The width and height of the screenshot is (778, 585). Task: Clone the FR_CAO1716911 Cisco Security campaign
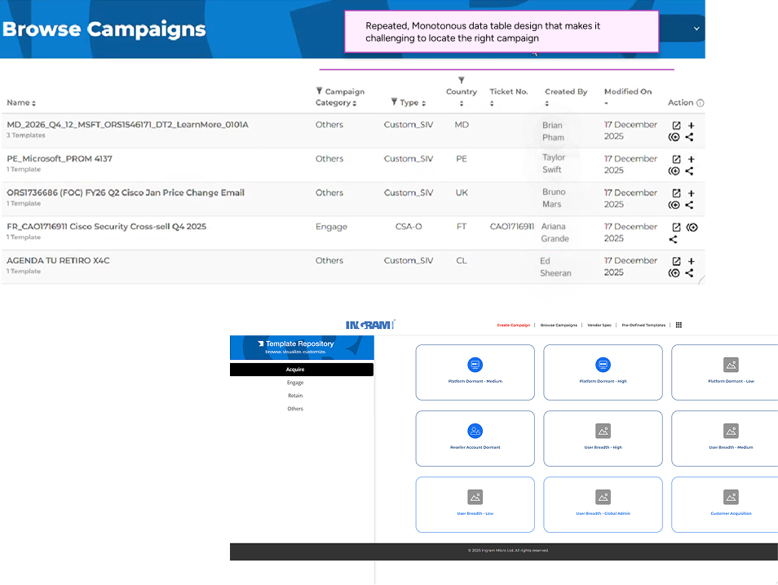[692, 227]
